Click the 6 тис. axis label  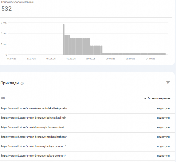(4, 34)
